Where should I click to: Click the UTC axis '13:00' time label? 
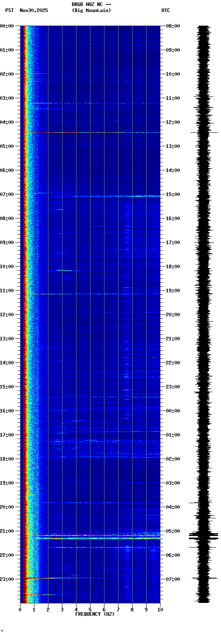[x=173, y=146]
